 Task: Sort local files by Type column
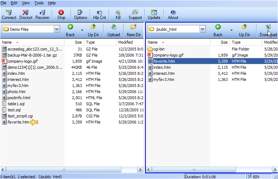click(100, 42)
